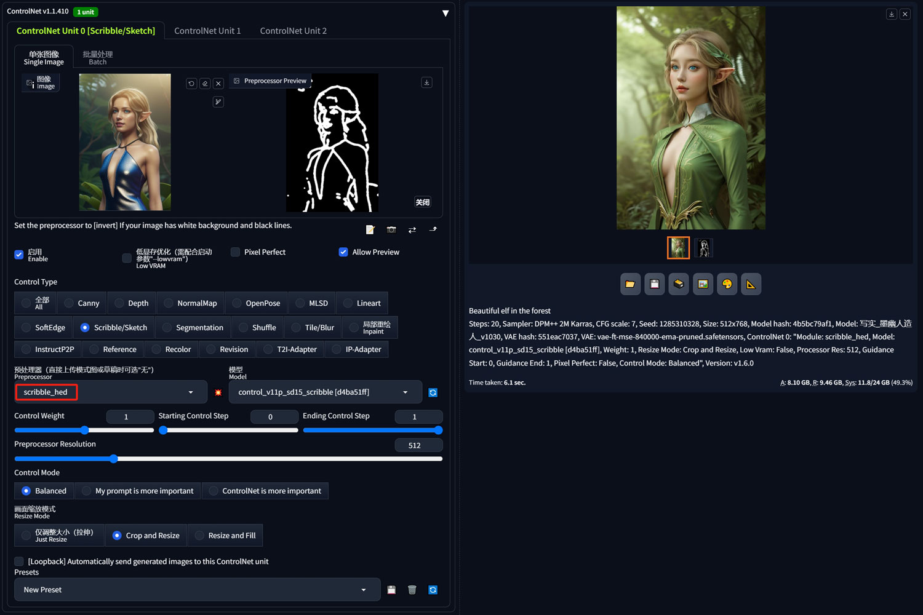923x615 pixels.
Task: Toggle the Pixel Perfect checkbox
Action: [235, 252]
